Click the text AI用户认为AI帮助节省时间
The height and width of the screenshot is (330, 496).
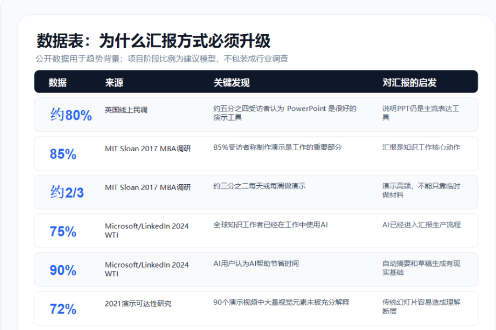click(x=256, y=263)
